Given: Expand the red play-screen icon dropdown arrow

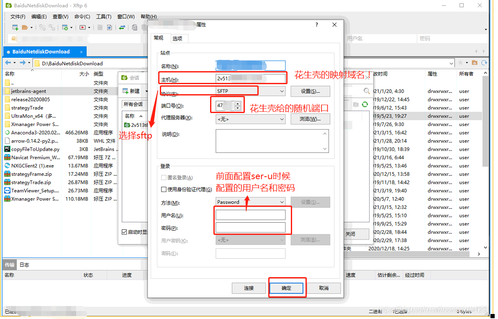Looking at the screenshot, I should (x=89, y=28).
